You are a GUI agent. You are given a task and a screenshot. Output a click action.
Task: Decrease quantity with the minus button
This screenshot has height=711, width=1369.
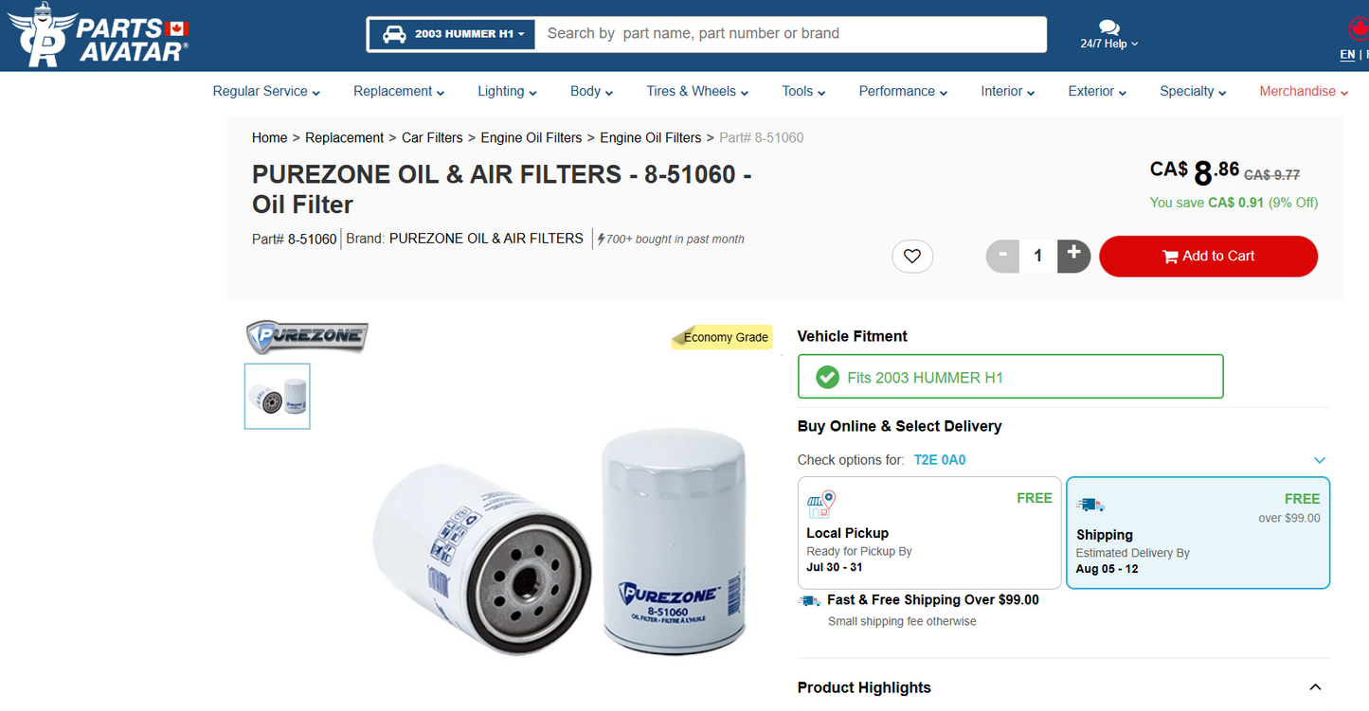[x=1002, y=256]
